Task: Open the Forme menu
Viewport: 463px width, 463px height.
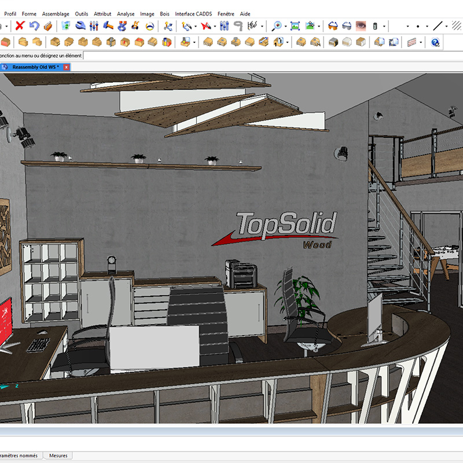Action: pos(29,14)
